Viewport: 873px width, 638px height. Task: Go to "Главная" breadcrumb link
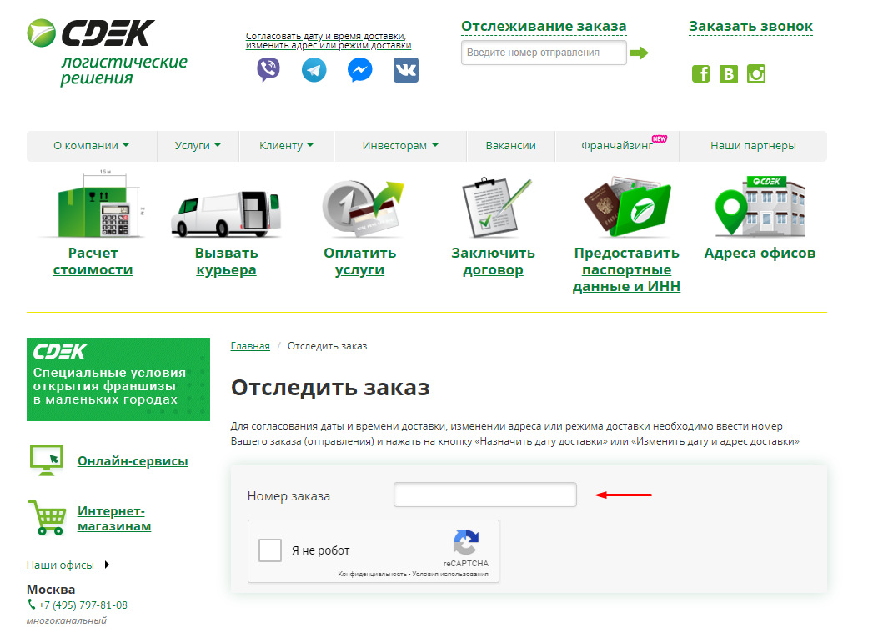pos(250,346)
